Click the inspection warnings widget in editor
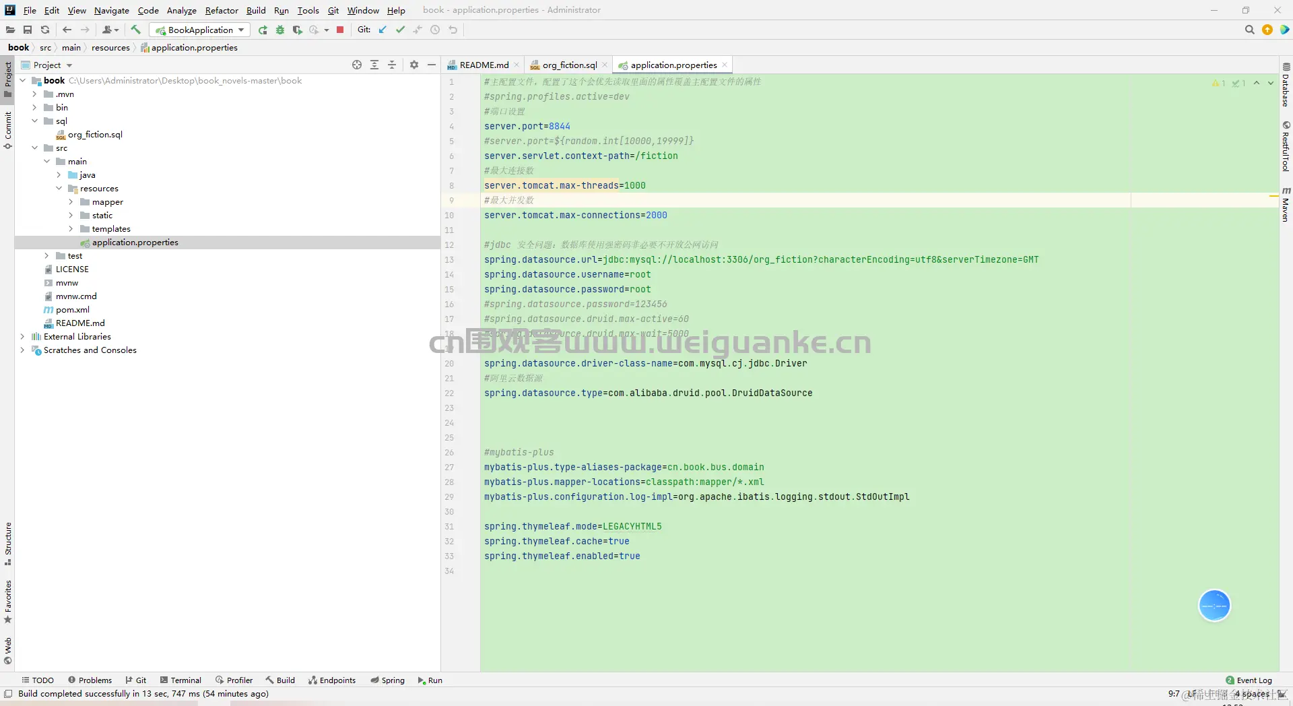Image resolution: width=1293 pixels, height=706 pixels. pos(1229,84)
